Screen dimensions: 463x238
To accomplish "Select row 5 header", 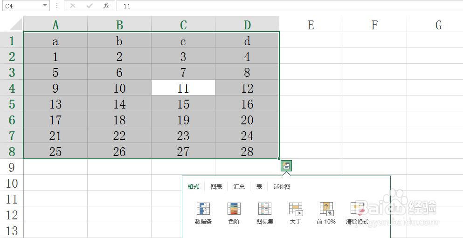I will [12, 103].
